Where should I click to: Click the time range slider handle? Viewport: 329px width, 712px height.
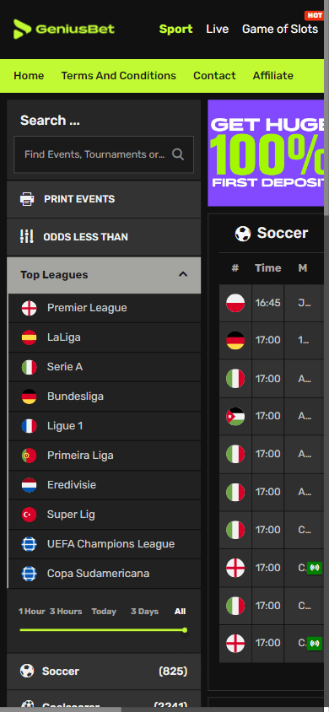point(185,630)
